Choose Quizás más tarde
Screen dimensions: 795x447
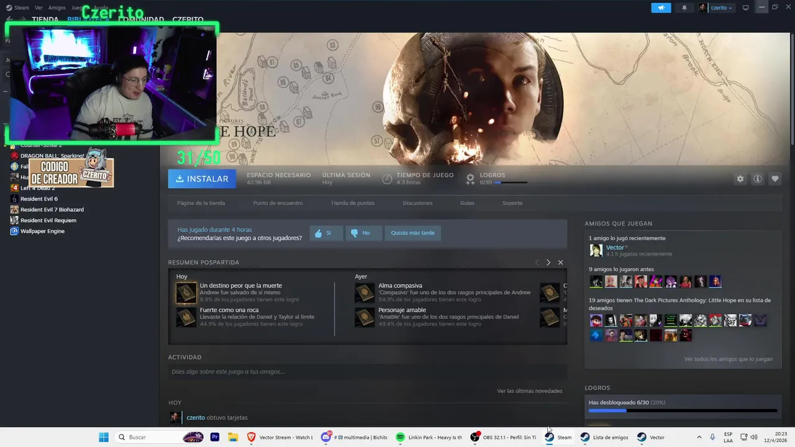click(x=412, y=233)
